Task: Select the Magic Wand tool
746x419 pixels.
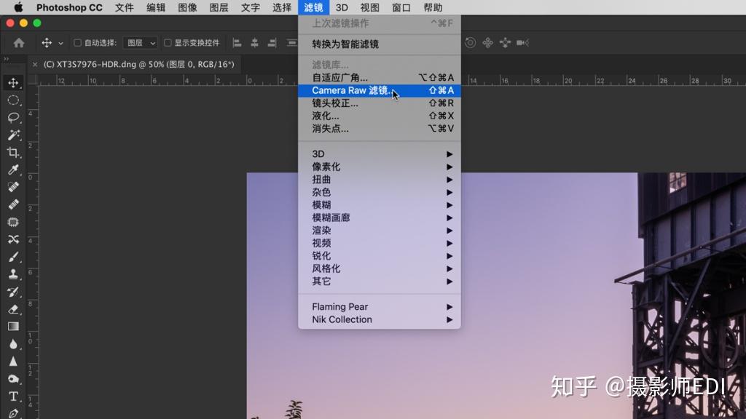Action: coord(13,135)
